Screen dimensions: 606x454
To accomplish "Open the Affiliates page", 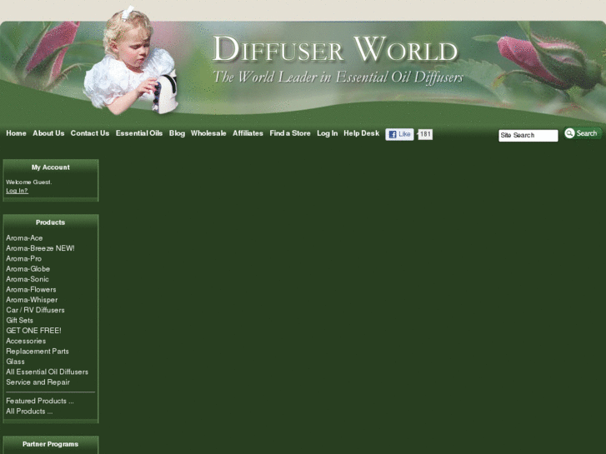I will click(248, 133).
